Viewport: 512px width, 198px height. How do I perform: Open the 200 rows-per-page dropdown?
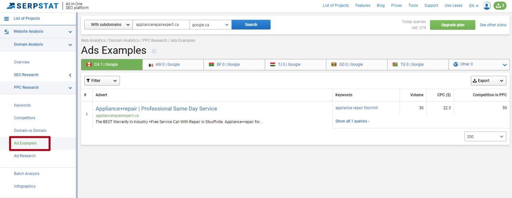coord(485,137)
